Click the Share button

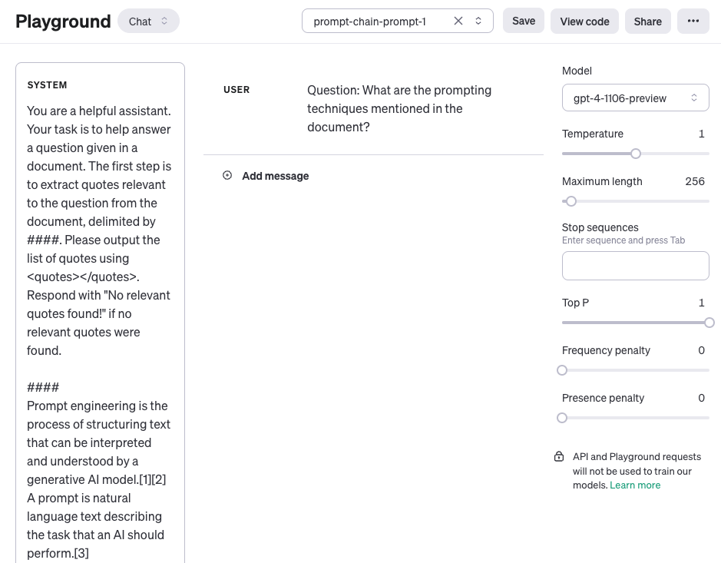(647, 22)
